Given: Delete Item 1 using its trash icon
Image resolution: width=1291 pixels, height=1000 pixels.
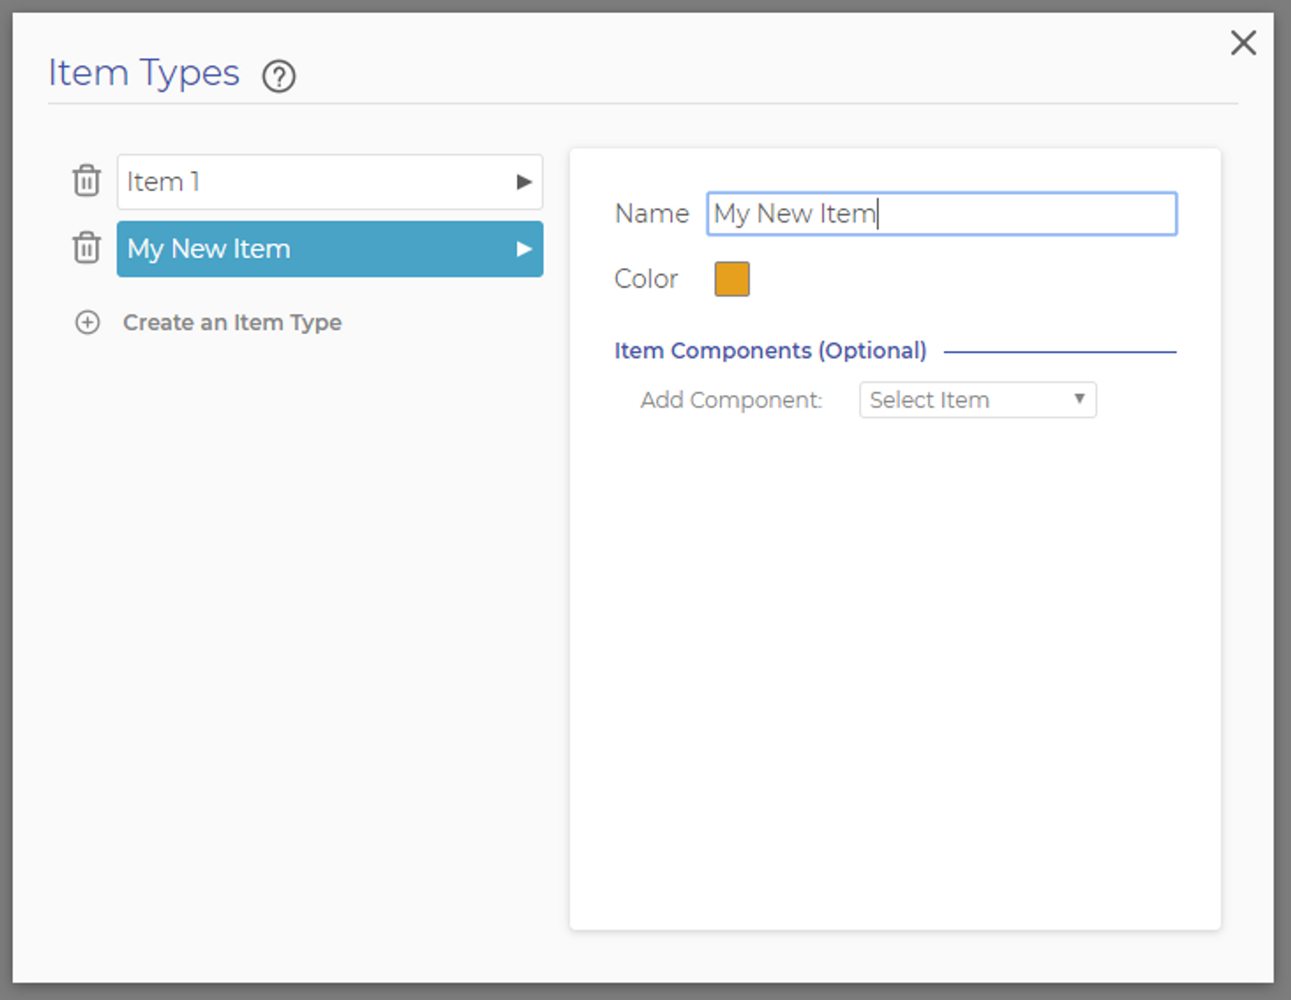Looking at the screenshot, I should tap(86, 180).
